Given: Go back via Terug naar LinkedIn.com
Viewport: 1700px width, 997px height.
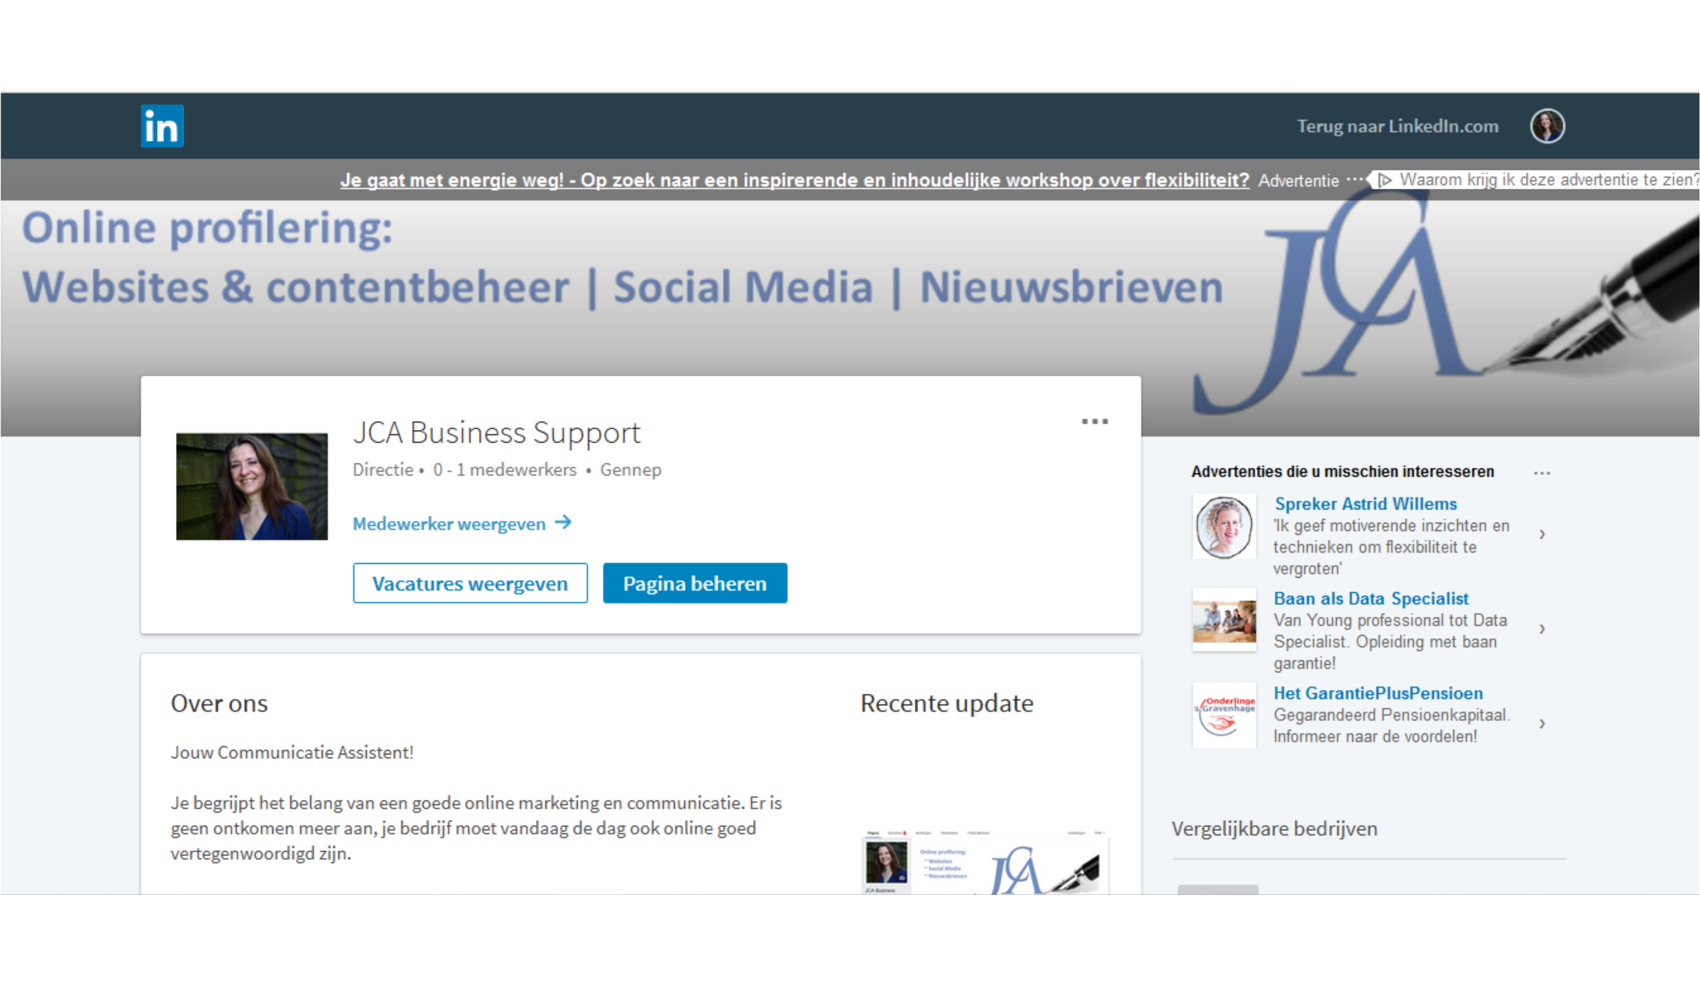Looking at the screenshot, I should point(1397,126).
